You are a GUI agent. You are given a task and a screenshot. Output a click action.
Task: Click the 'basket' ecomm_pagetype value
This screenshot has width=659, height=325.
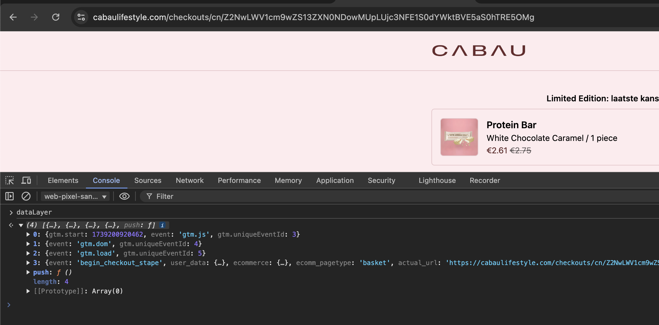(375, 263)
